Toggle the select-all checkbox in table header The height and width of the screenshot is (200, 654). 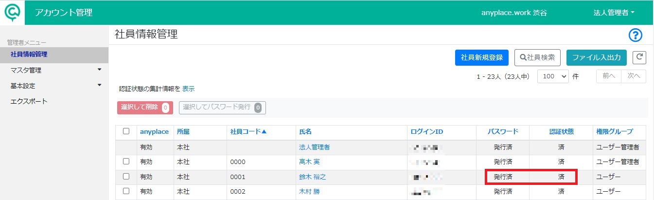tap(126, 131)
